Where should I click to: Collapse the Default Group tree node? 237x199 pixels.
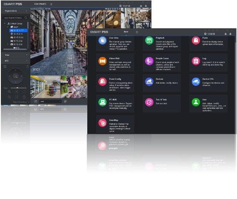[5, 24]
